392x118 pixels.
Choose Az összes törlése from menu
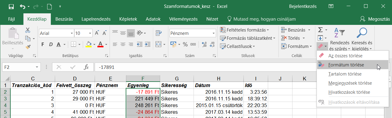pos(352,56)
